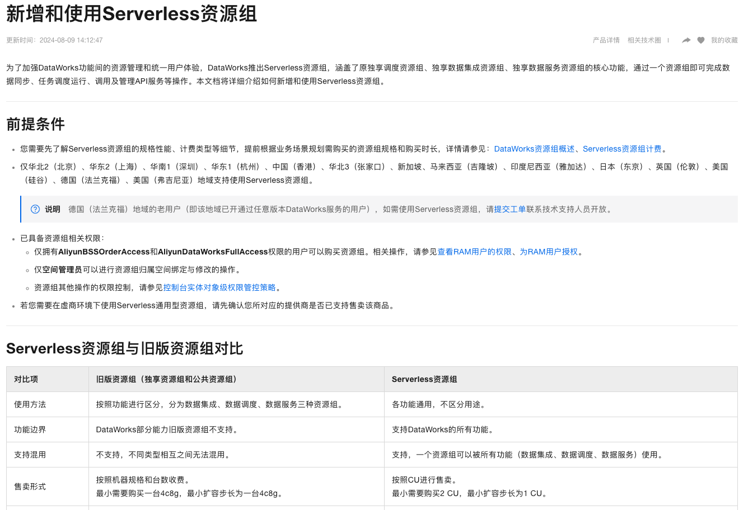The width and height of the screenshot is (739, 510).
Task: Click the bold AliyunDataWorksFullAccess text
Action: [x=213, y=252]
